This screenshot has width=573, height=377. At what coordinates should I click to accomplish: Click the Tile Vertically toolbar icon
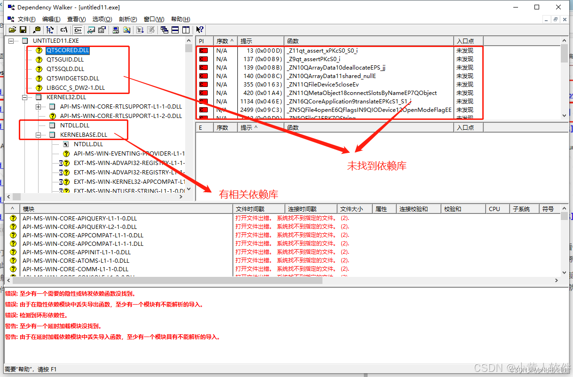tap(186, 30)
